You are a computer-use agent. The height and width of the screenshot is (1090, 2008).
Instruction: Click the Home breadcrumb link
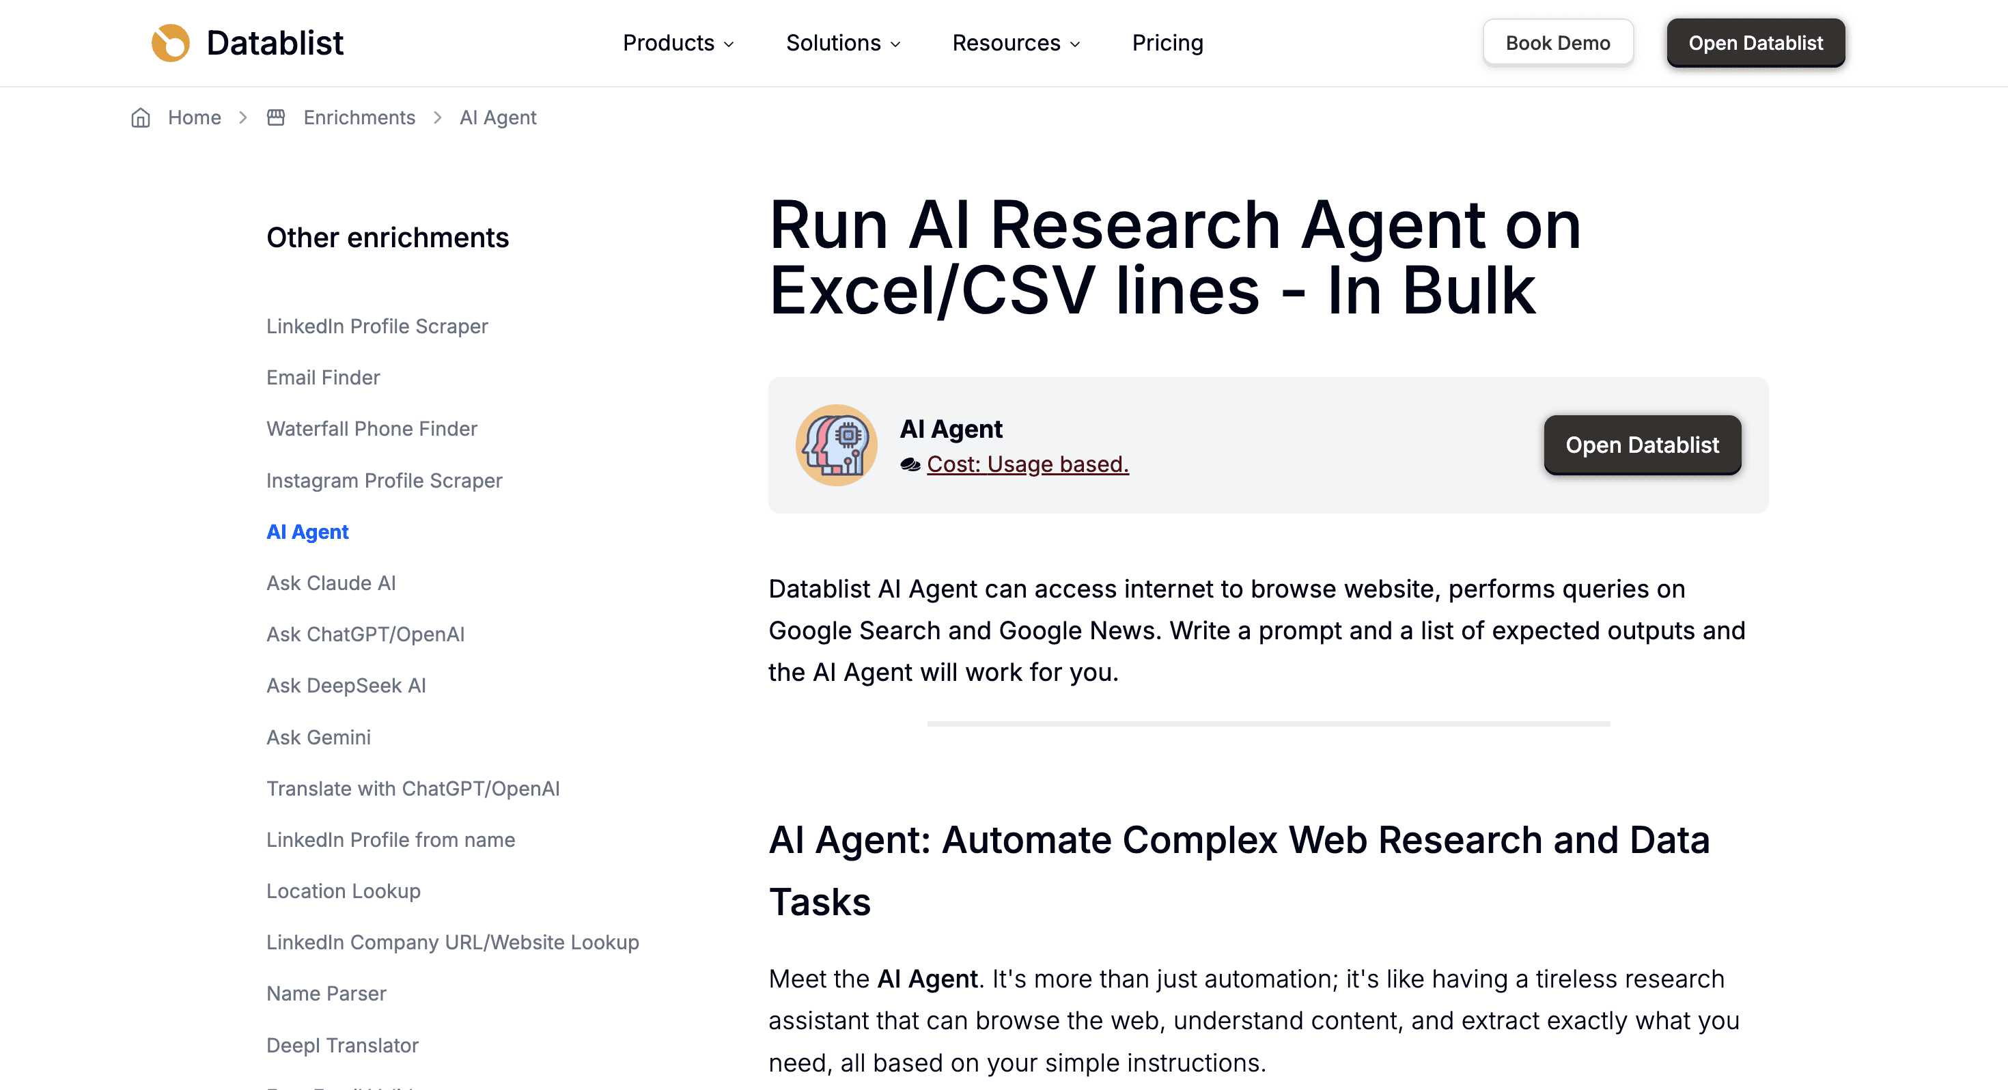(194, 117)
